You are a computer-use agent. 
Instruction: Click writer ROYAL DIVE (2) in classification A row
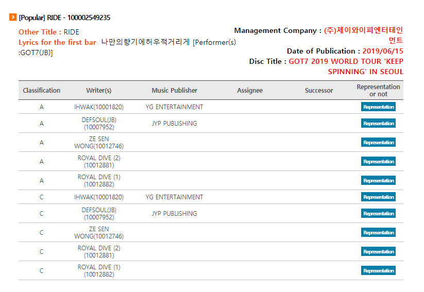[x=99, y=161]
